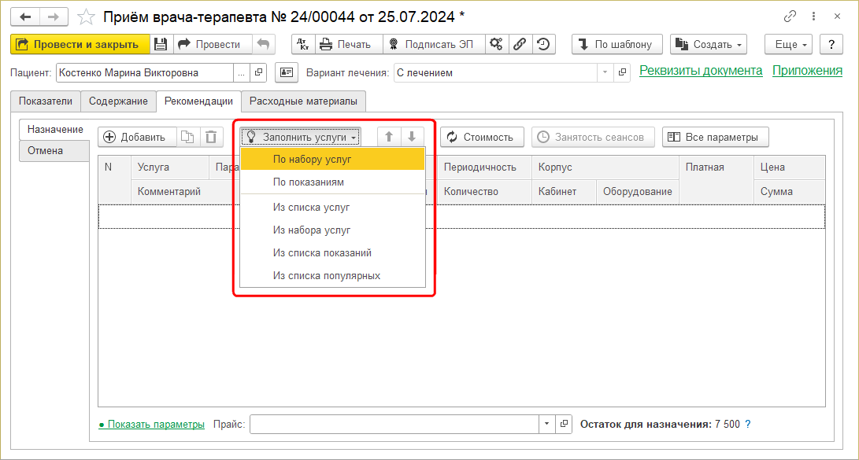Click into the Пациент input field
This screenshot has height=460, width=859.
click(x=145, y=72)
